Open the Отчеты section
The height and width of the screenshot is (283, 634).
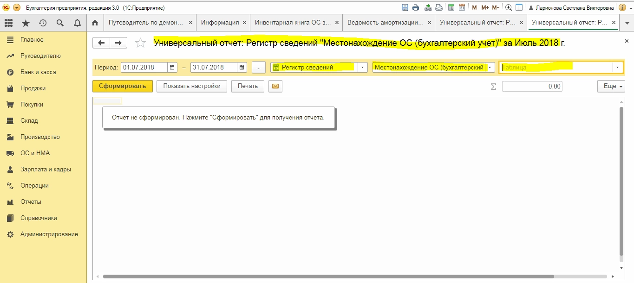pyautogui.click(x=43, y=202)
